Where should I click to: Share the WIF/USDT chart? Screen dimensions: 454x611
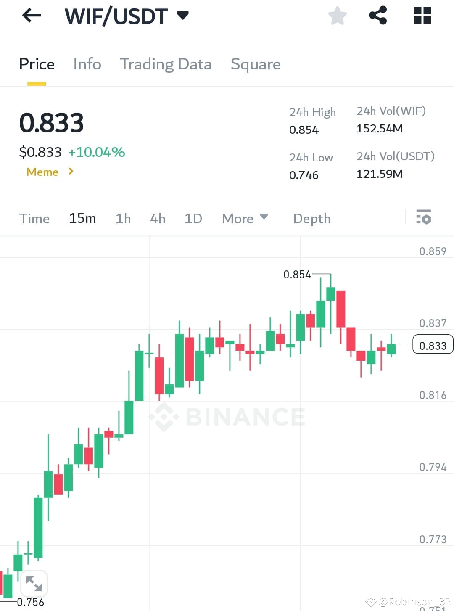tap(377, 16)
